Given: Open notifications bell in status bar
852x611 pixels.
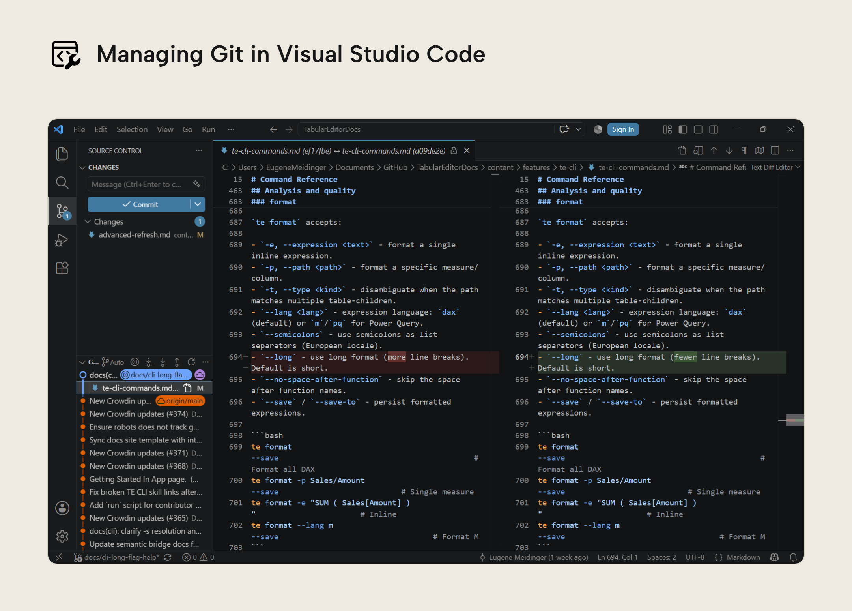Looking at the screenshot, I should pos(793,557).
